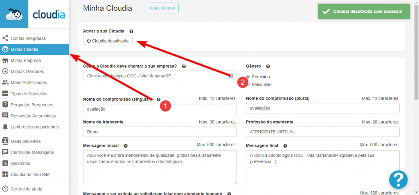The image size is (419, 195).
Task: Click the Veja o tutorial button
Action: 162,8
